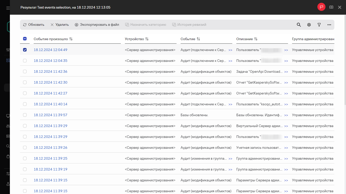346x194 pixels.
Task: Open the search magnifier in the toolbar
Action: coord(299,25)
